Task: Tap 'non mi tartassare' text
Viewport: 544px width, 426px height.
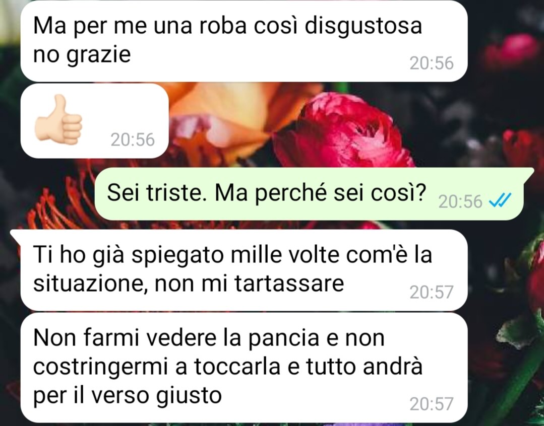Action: (249, 283)
